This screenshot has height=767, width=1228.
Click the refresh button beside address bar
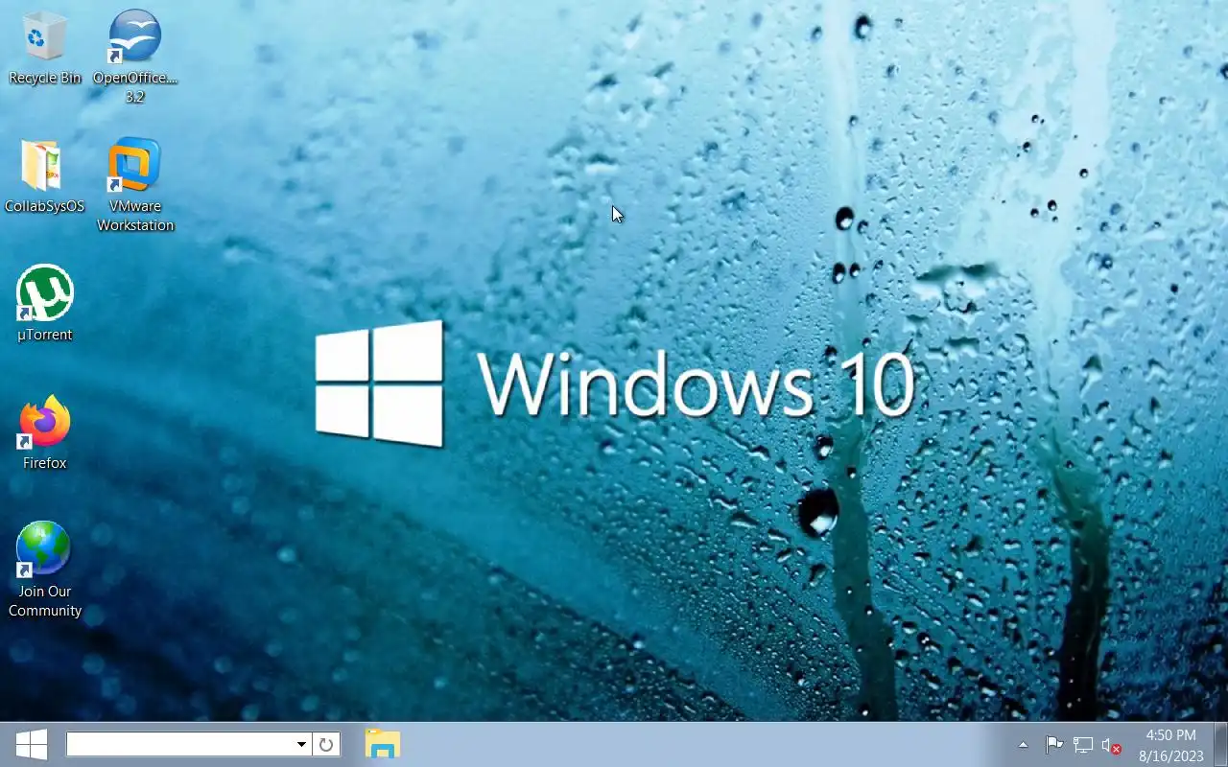(x=326, y=744)
